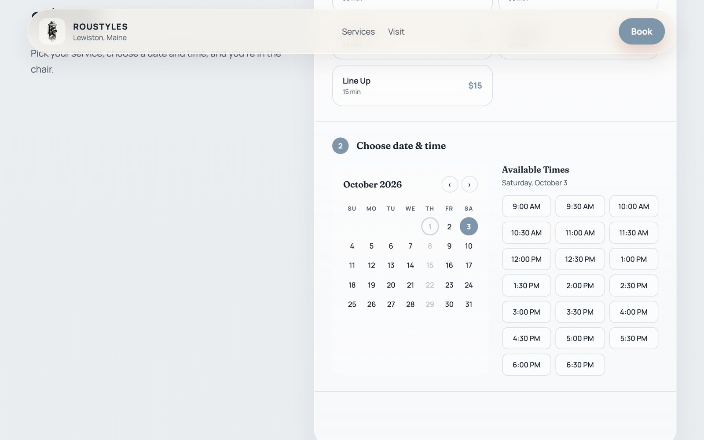Viewport: 704px width, 440px height.
Task: Pick the 4:00 PM time
Action: click(634, 312)
